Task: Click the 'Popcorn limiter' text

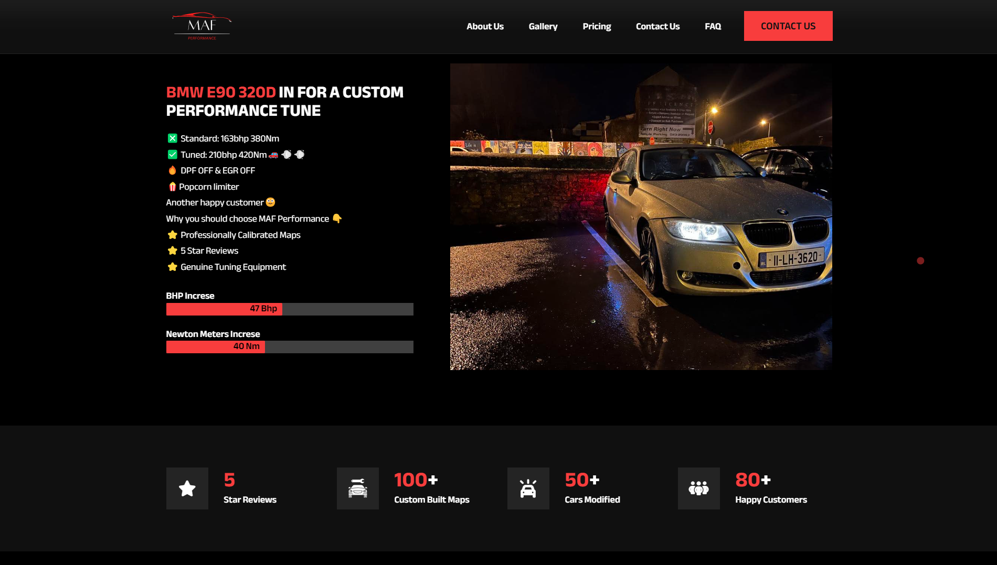Action: point(209,187)
